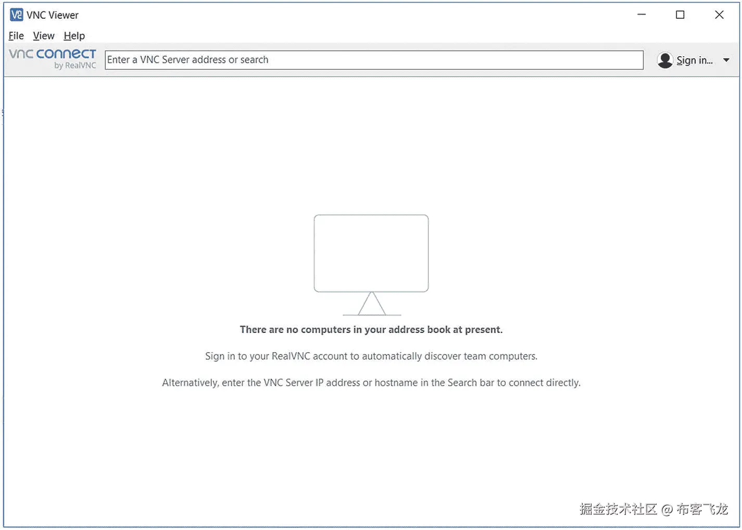
Task: Click the 'by RealVNC' branding text
Action: point(74,66)
